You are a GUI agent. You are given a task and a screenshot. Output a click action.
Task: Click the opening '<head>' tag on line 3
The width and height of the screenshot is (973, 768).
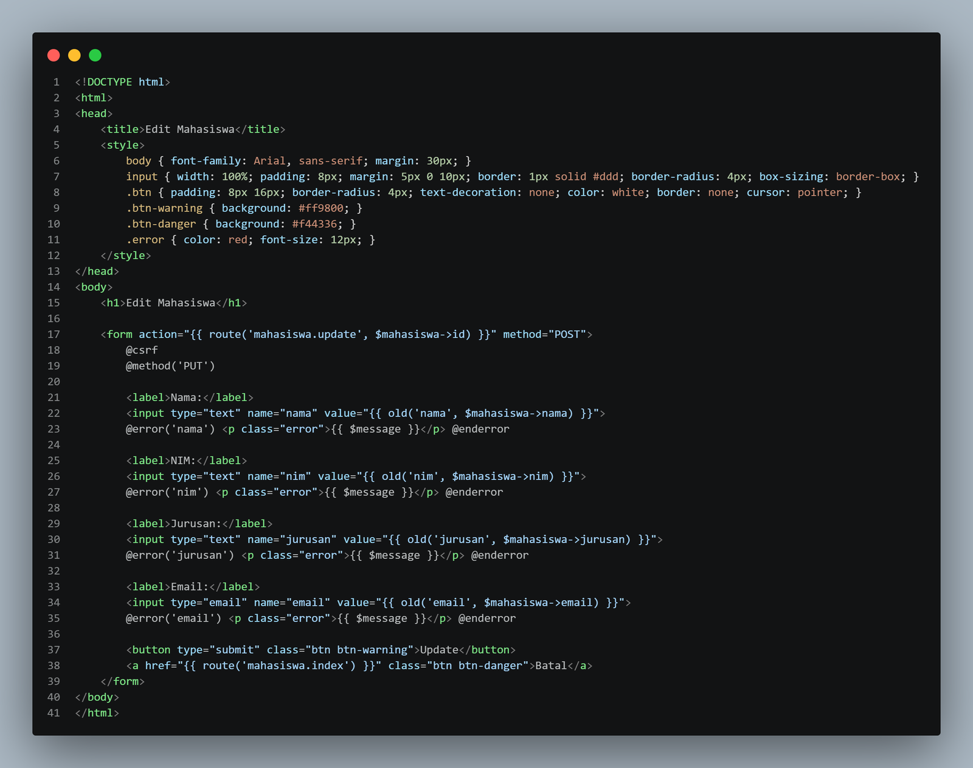[x=94, y=114]
